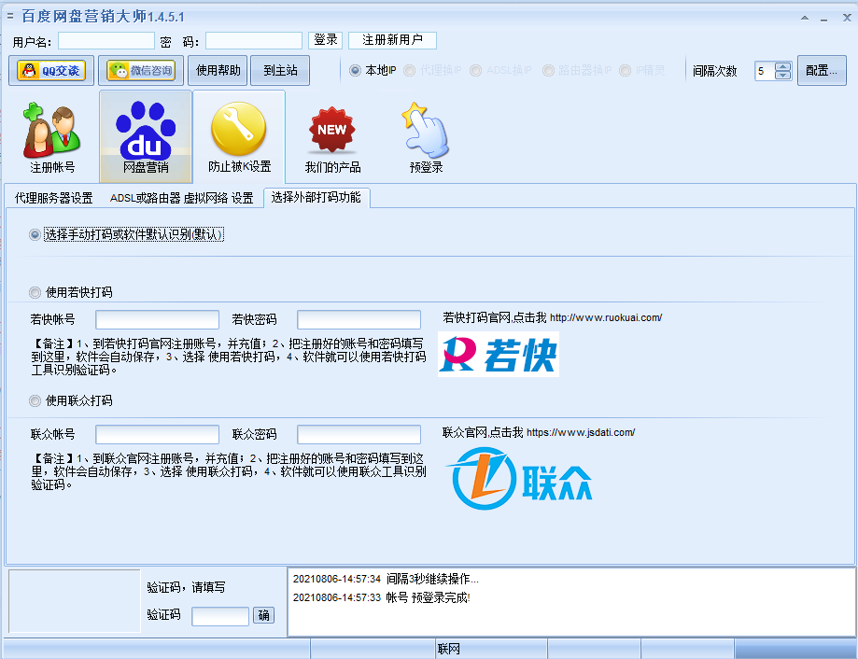Open 使用帮助 button
Image resolution: width=858 pixels, height=659 pixels.
pyautogui.click(x=218, y=71)
